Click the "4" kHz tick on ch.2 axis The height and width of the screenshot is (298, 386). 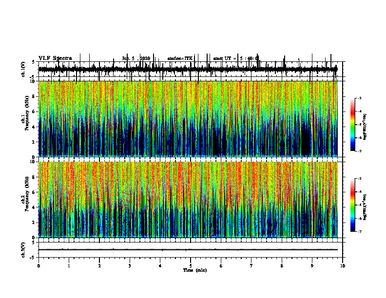(x=34, y=207)
